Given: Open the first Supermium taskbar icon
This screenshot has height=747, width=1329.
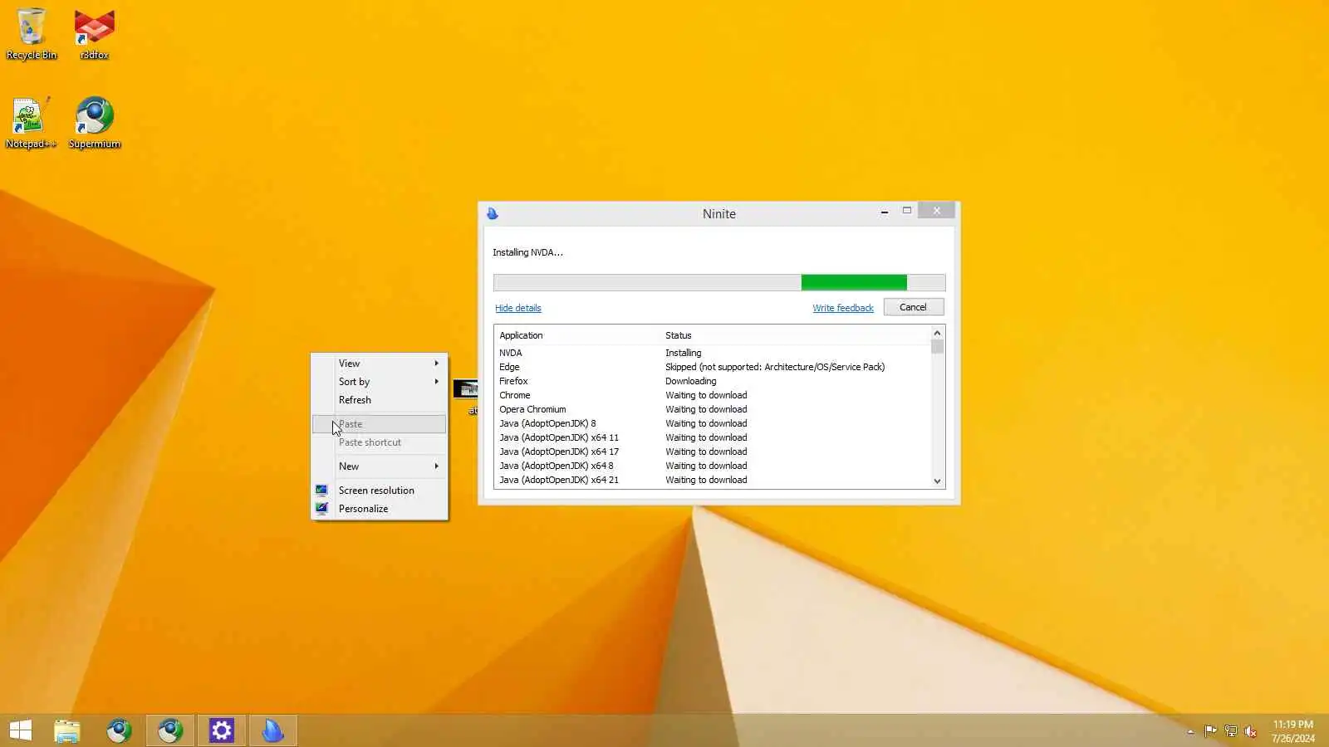Looking at the screenshot, I should pos(119,730).
